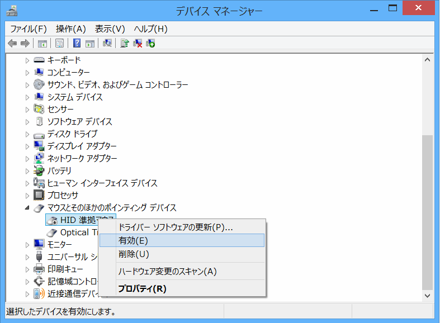Open the 操作(A) menu

pos(70,28)
